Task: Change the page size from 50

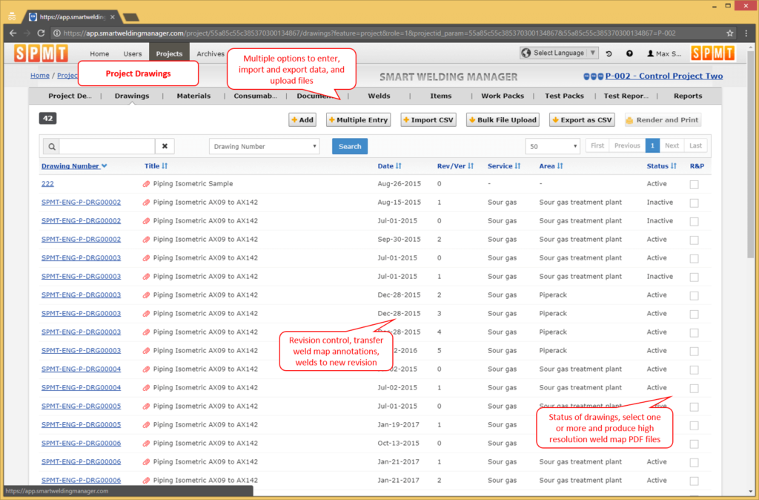Action: click(x=552, y=146)
